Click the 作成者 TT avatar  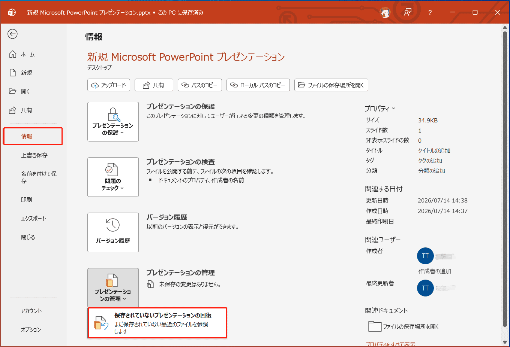pos(425,256)
